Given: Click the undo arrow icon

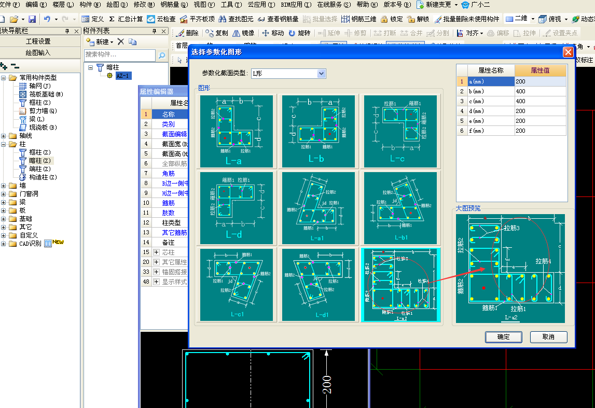Looking at the screenshot, I should tap(47, 19).
